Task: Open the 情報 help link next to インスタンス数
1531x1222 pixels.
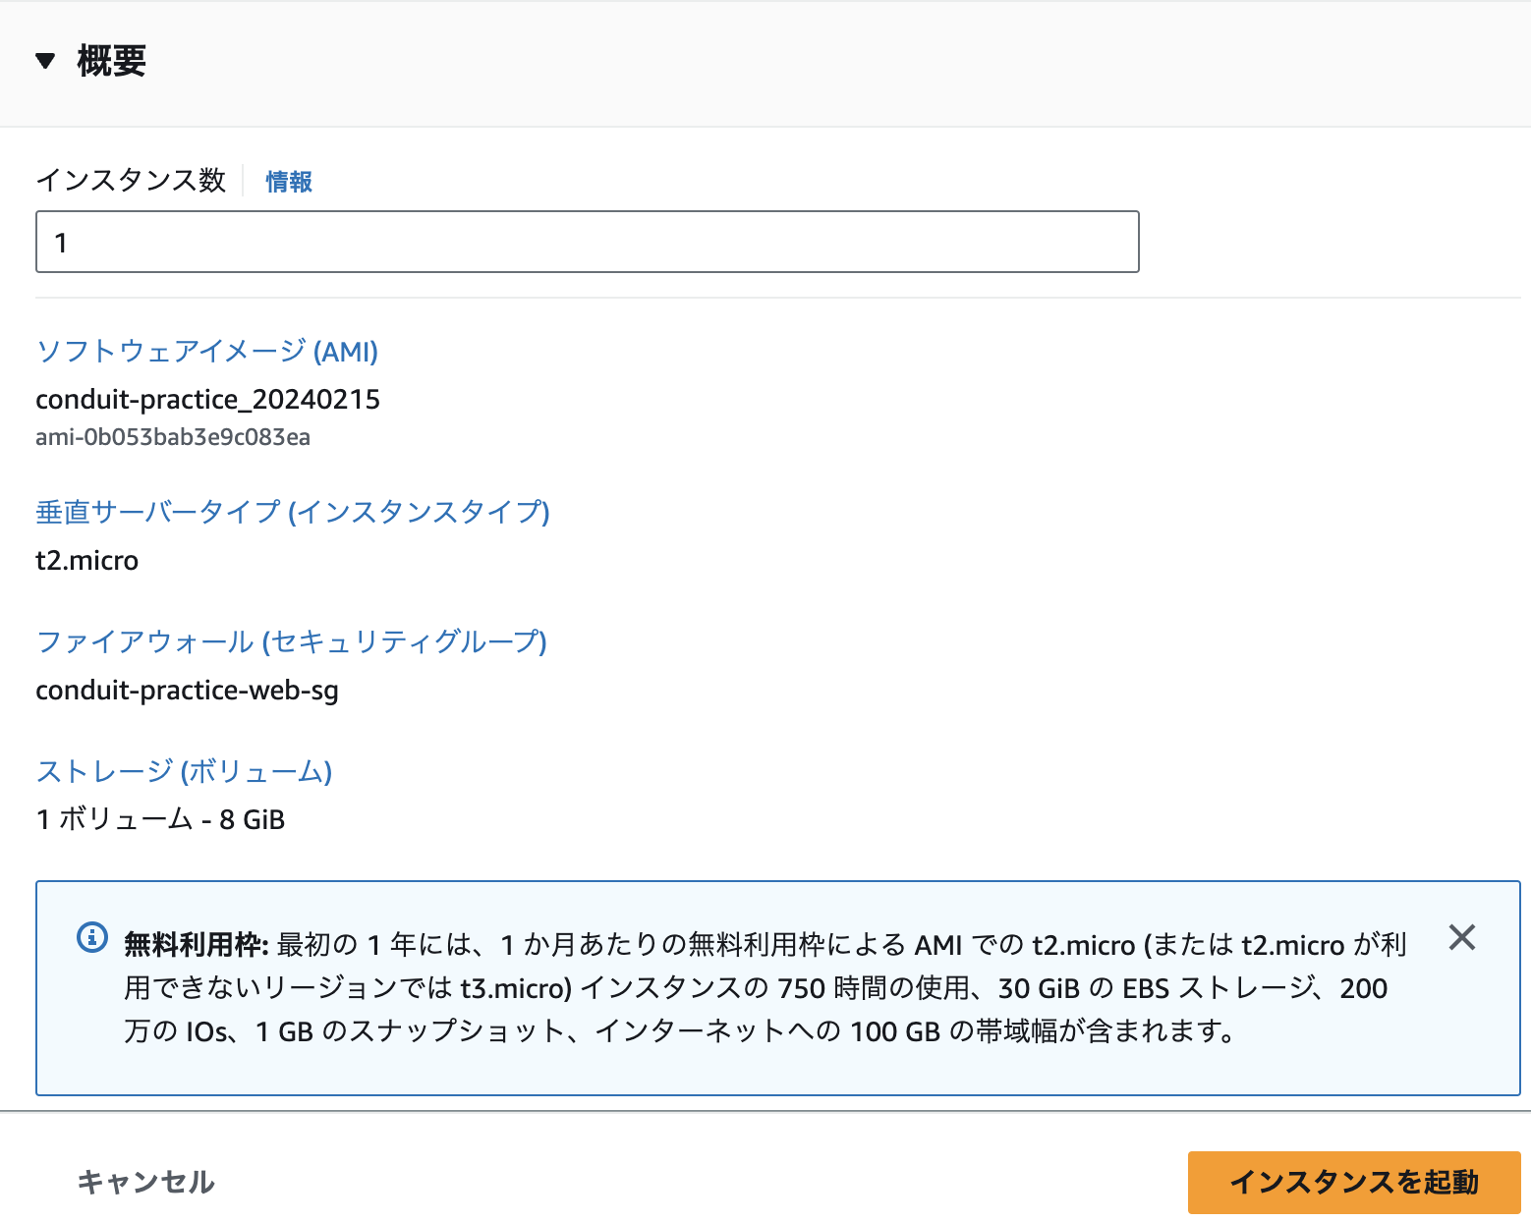Action: point(287,181)
